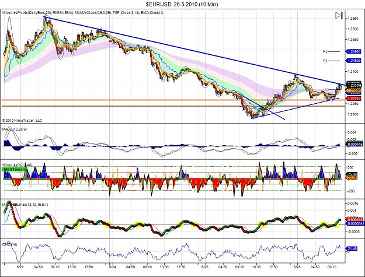Viewport: 365px width, 277px height.
Task: Click the black 1,23376 current price marker
Action: point(353,86)
